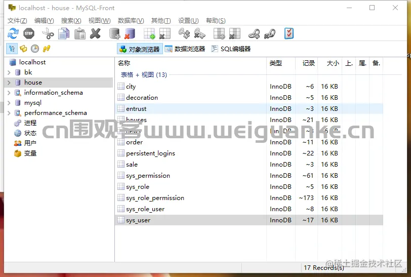Click the 表格 + 视图 (13) group header
This screenshot has width=411, height=277.
pos(144,75)
